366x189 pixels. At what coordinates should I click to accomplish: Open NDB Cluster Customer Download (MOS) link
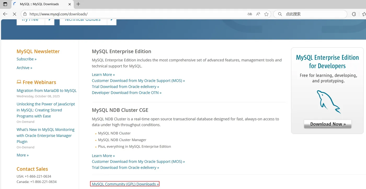(x=138, y=162)
